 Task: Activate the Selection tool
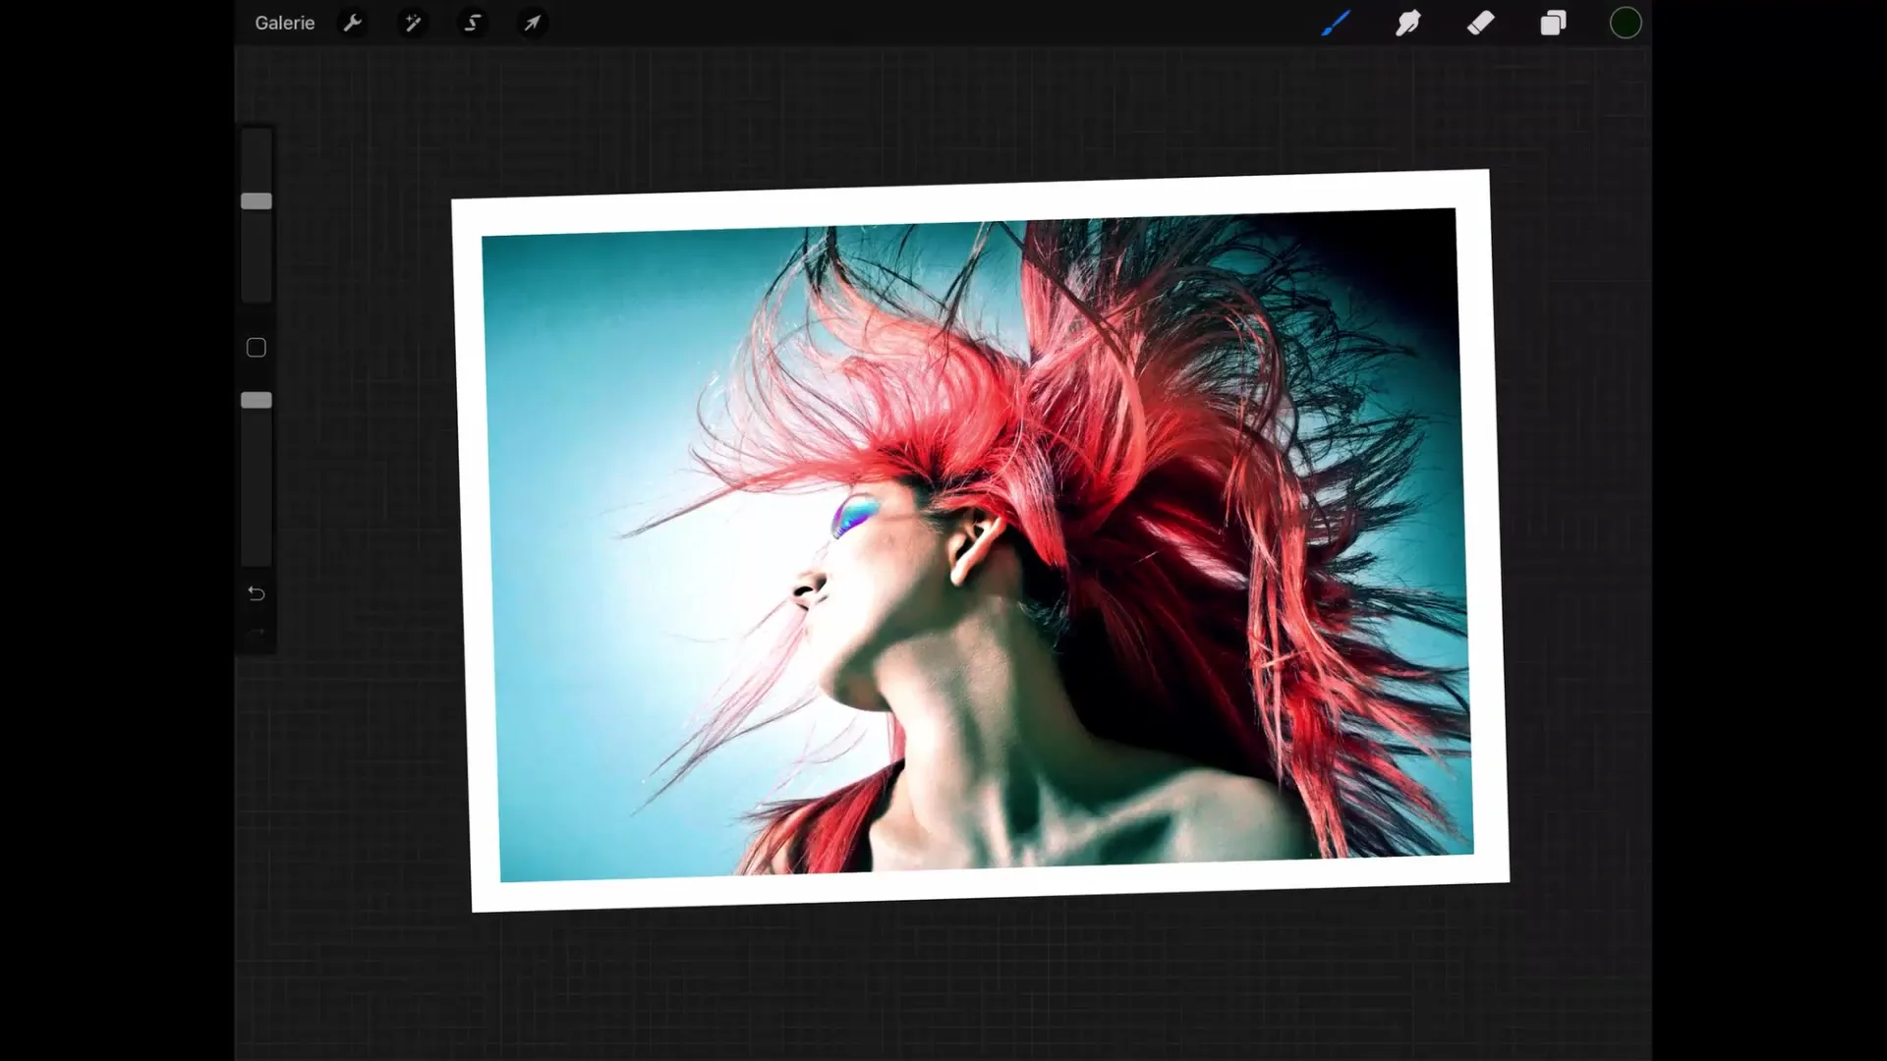(x=473, y=23)
